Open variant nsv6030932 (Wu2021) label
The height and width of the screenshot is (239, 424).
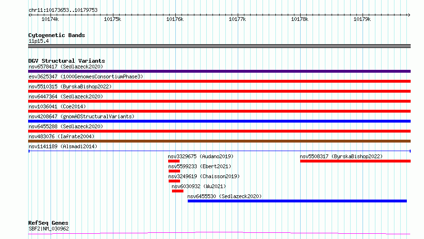pos(199,186)
